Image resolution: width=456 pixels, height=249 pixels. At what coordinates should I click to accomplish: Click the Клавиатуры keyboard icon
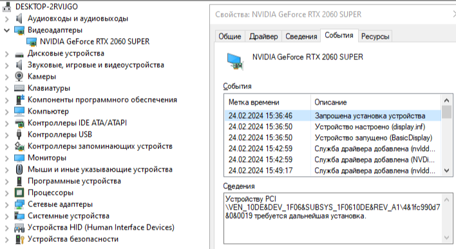point(19,88)
